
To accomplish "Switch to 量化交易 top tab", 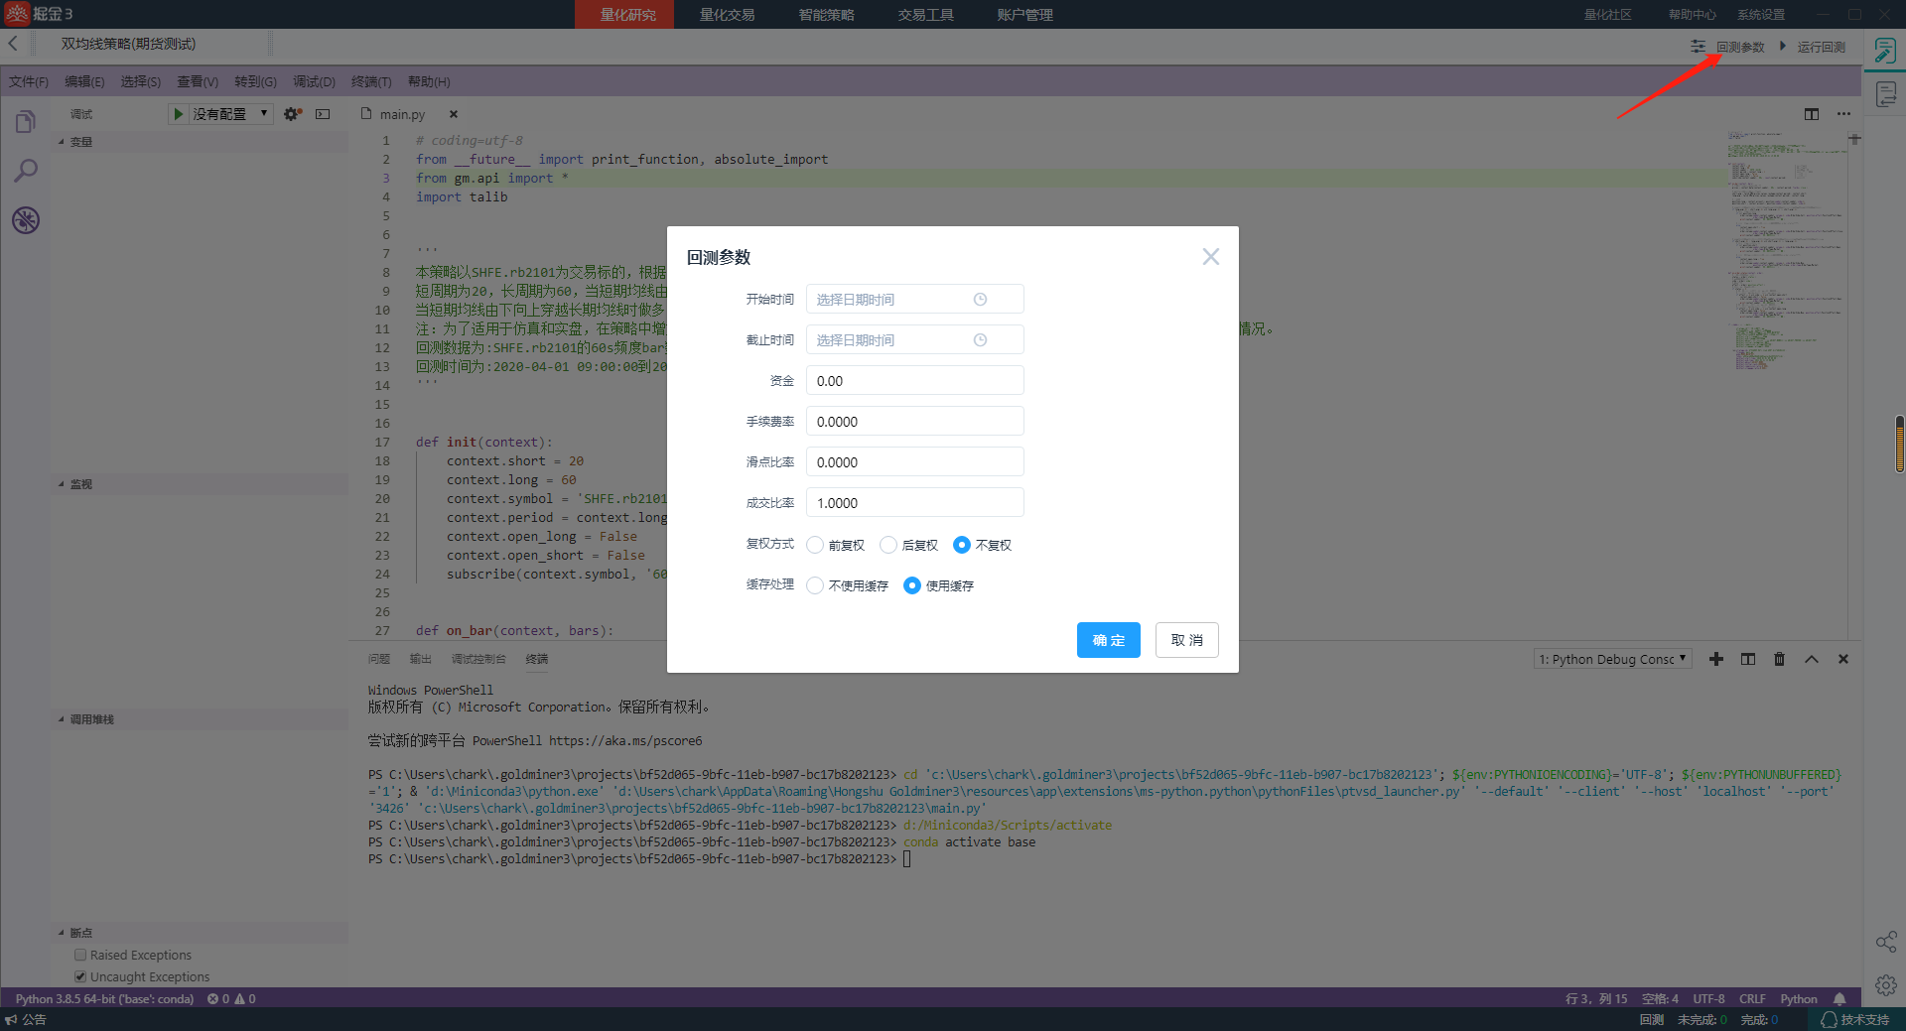I will tap(727, 15).
